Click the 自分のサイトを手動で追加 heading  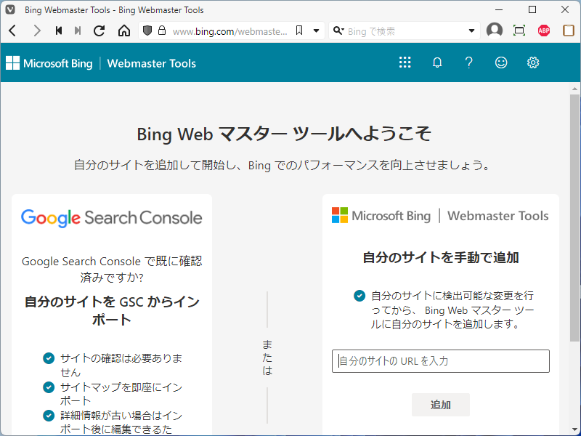pyautogui.click(x=441, y=257)
